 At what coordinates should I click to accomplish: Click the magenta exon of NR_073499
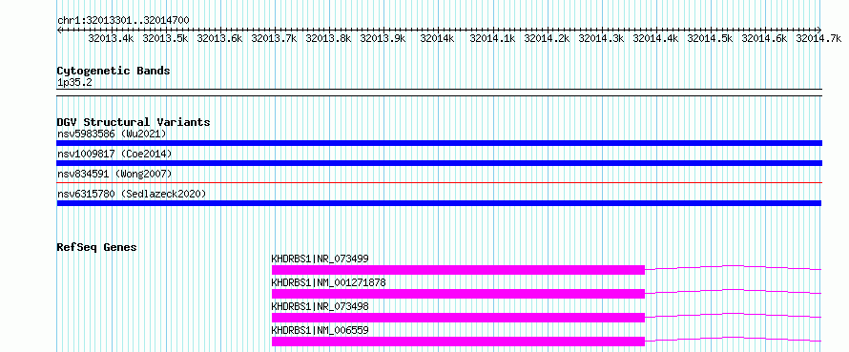(x=458, y=270)
